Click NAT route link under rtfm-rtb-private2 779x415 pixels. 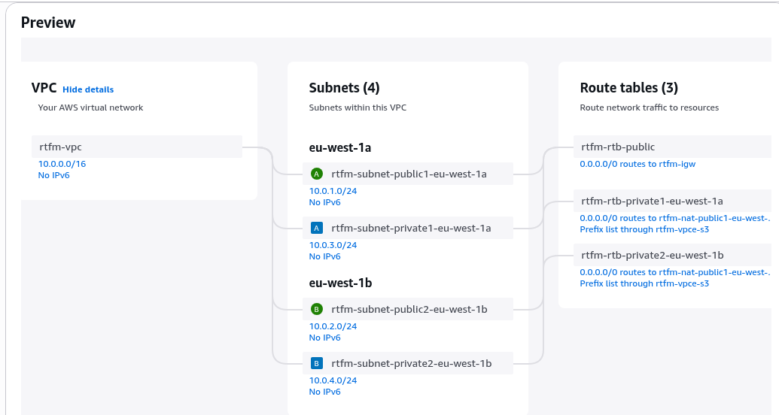pyautogui.click(x=674, y=272)
